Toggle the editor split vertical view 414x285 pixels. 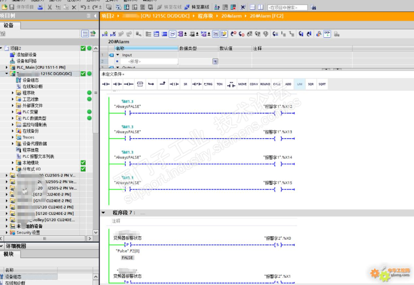[261, 7]
